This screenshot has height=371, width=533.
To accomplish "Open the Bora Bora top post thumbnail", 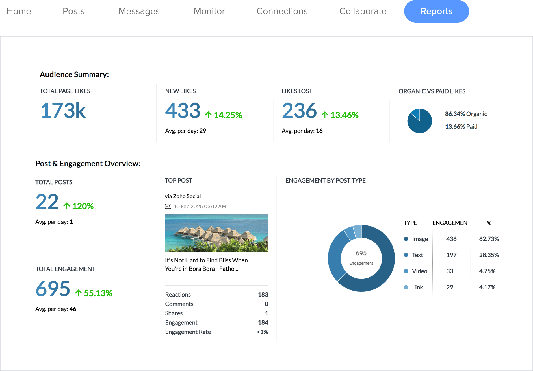I will pyautogui.click(x=216, y=232).
